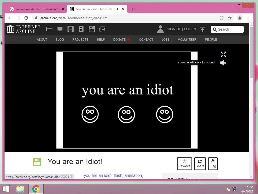This screenshot has width=258, height=194.
Task: Click the 'flash' tag link
Action: (118, 175)
